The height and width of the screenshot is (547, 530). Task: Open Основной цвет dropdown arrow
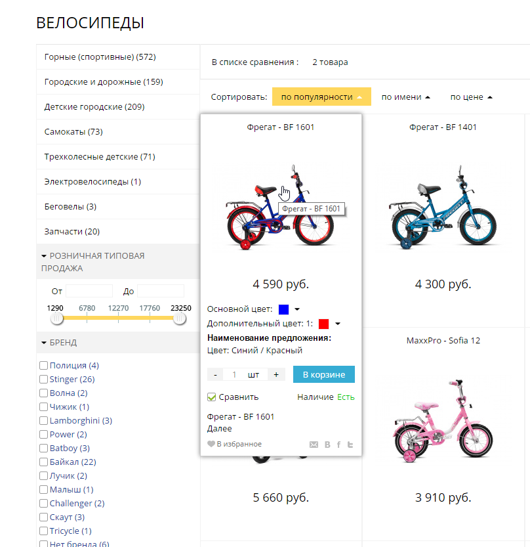(297, 309)
